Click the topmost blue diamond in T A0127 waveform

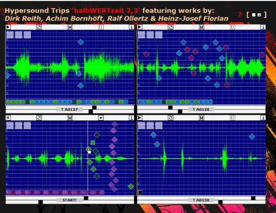coord(80,42)
